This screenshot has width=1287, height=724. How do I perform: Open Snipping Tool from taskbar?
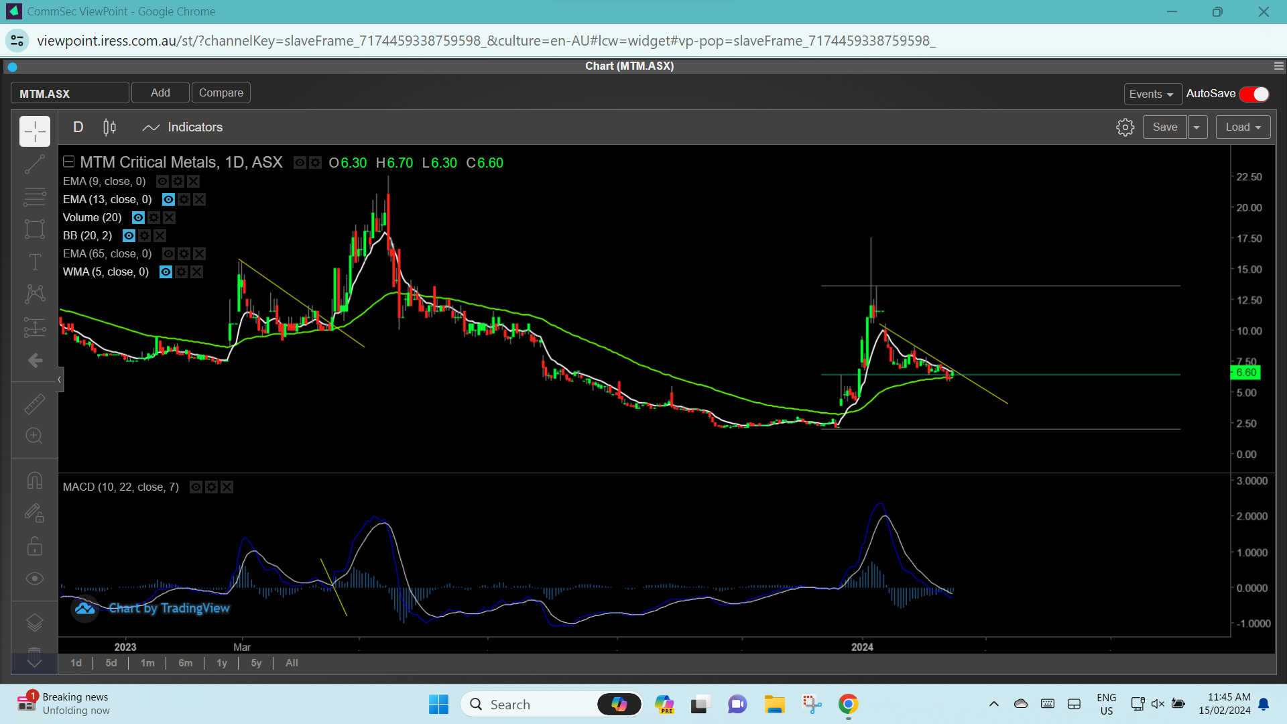(x=812, y=704)
